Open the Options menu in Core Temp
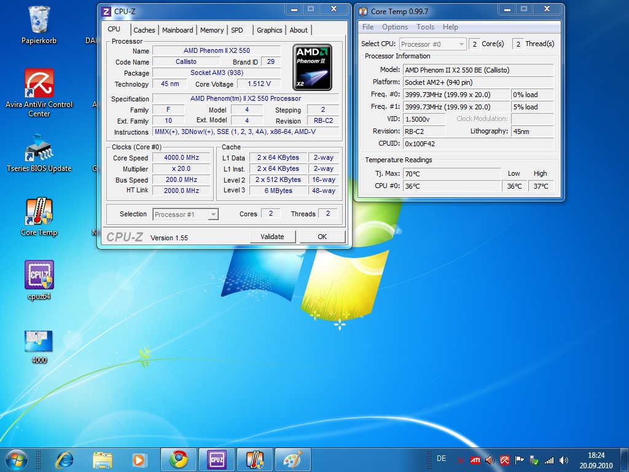 coord(395,27)
